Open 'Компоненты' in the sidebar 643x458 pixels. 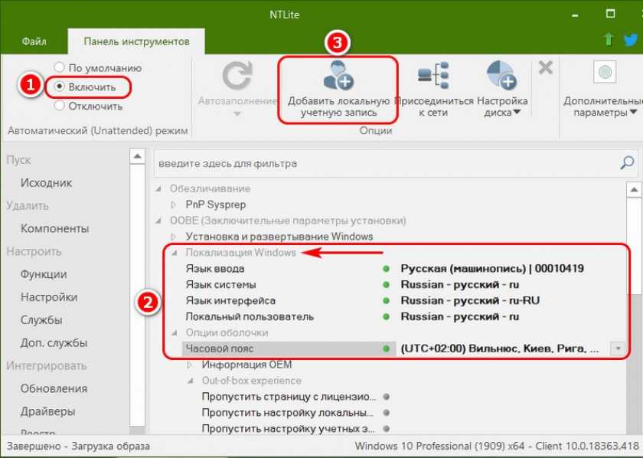point(54,228)
